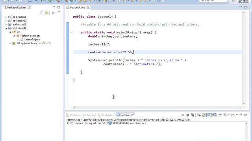This screenshot has height=141, width=252.
Task: Minimize the Package Explorer view
Action: point(54,7)
